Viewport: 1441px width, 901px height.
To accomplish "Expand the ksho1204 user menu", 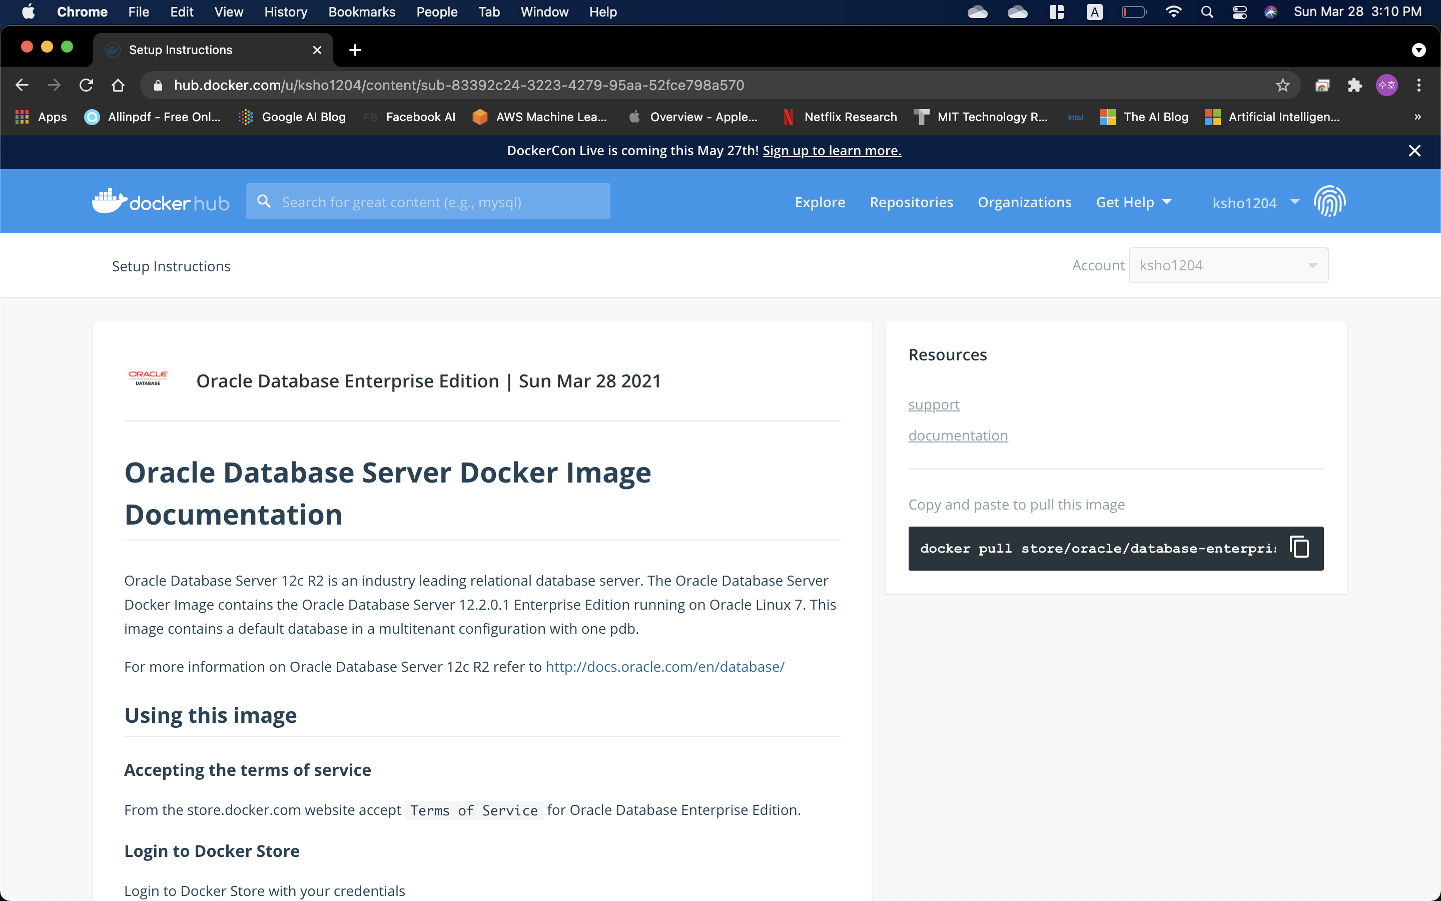I will (x=1256, y=203).
